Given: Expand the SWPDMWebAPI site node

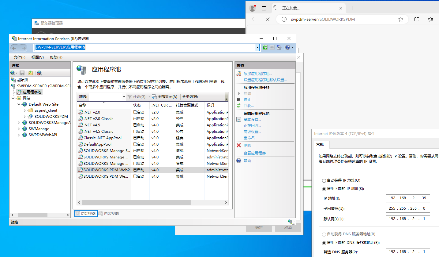Looking at the screenshot, I should [19, 135].
